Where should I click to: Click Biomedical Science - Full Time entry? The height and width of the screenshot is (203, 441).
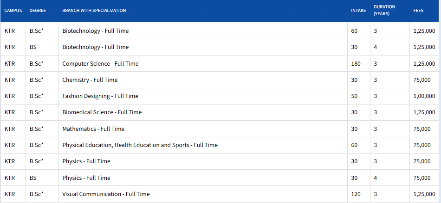(x=102, y=112)
